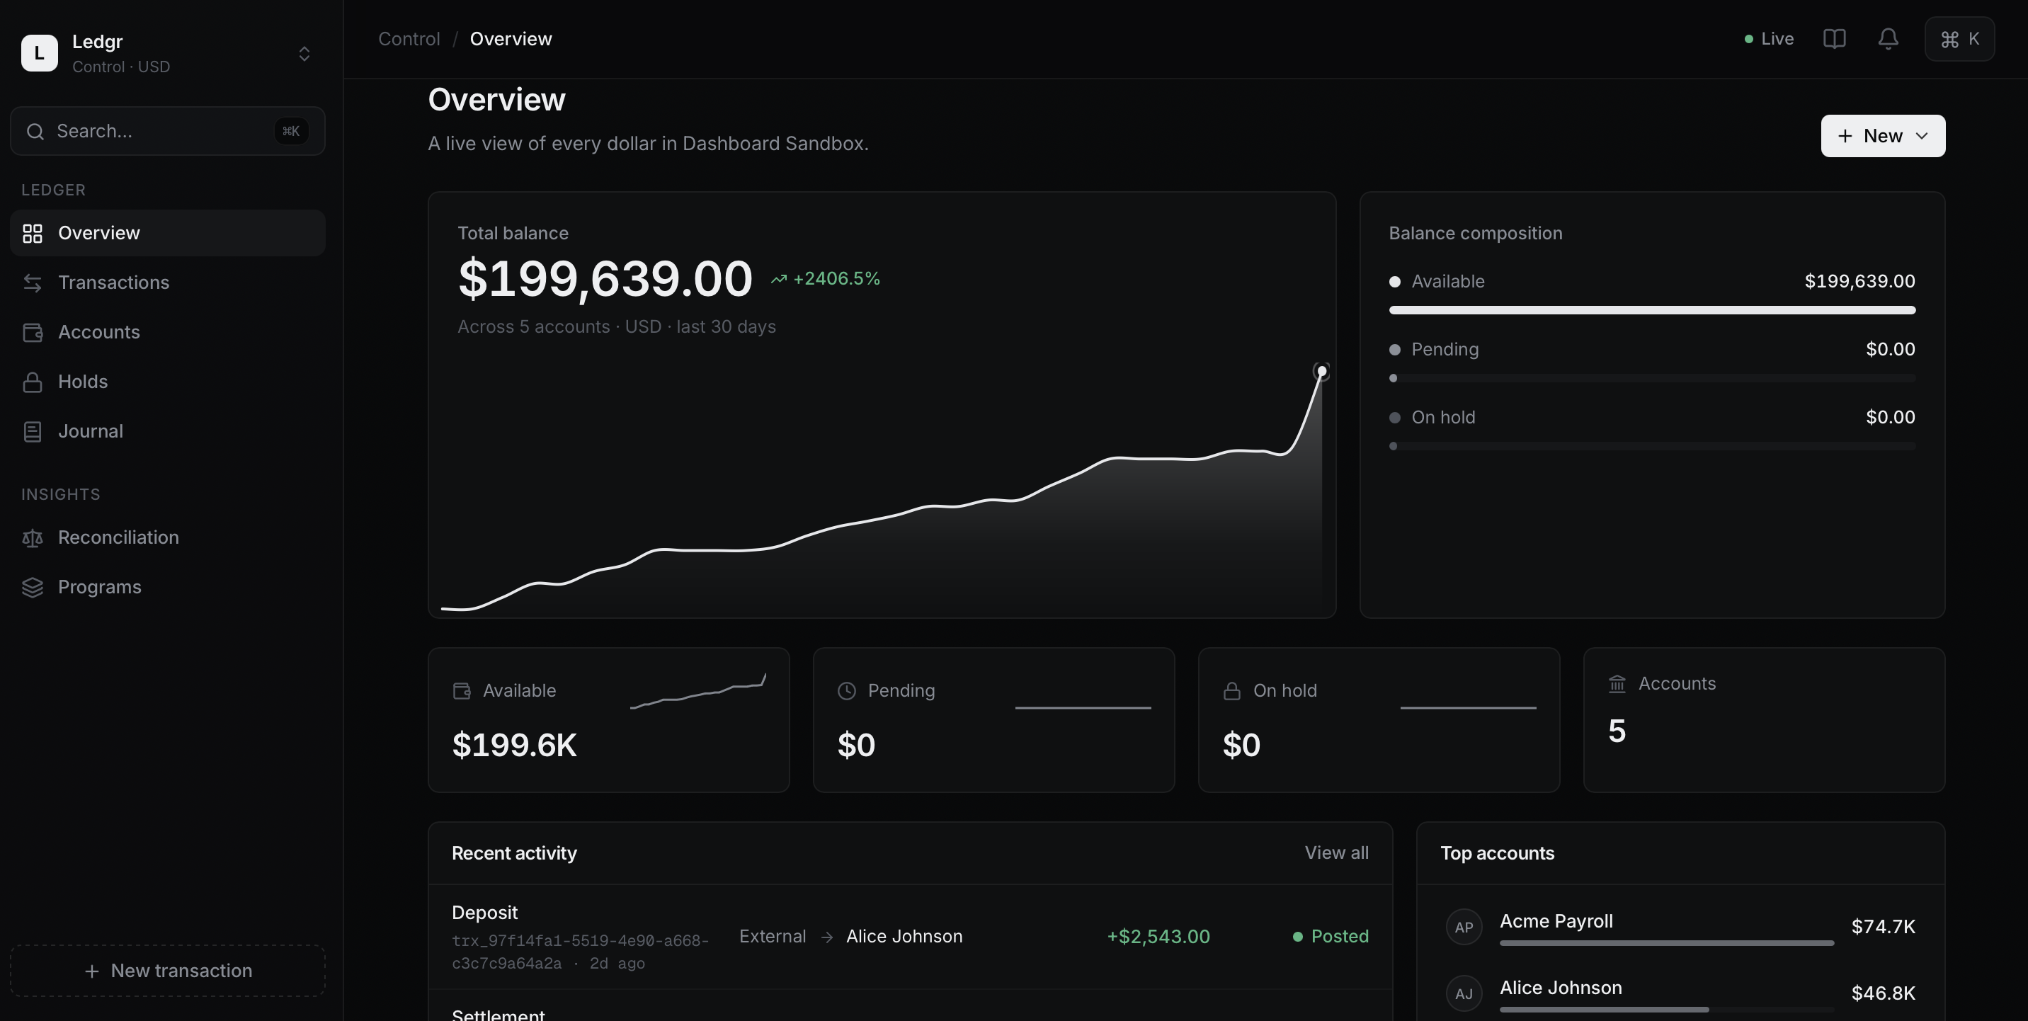Open the Accounts sidebar item
The height and width of the screenshot is (1021, 2028).
168,332
